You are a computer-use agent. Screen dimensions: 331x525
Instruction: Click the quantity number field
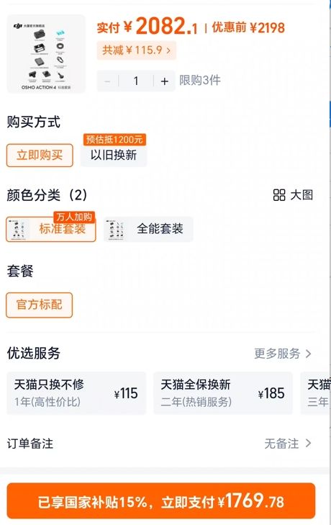click(x=136, y=81)
